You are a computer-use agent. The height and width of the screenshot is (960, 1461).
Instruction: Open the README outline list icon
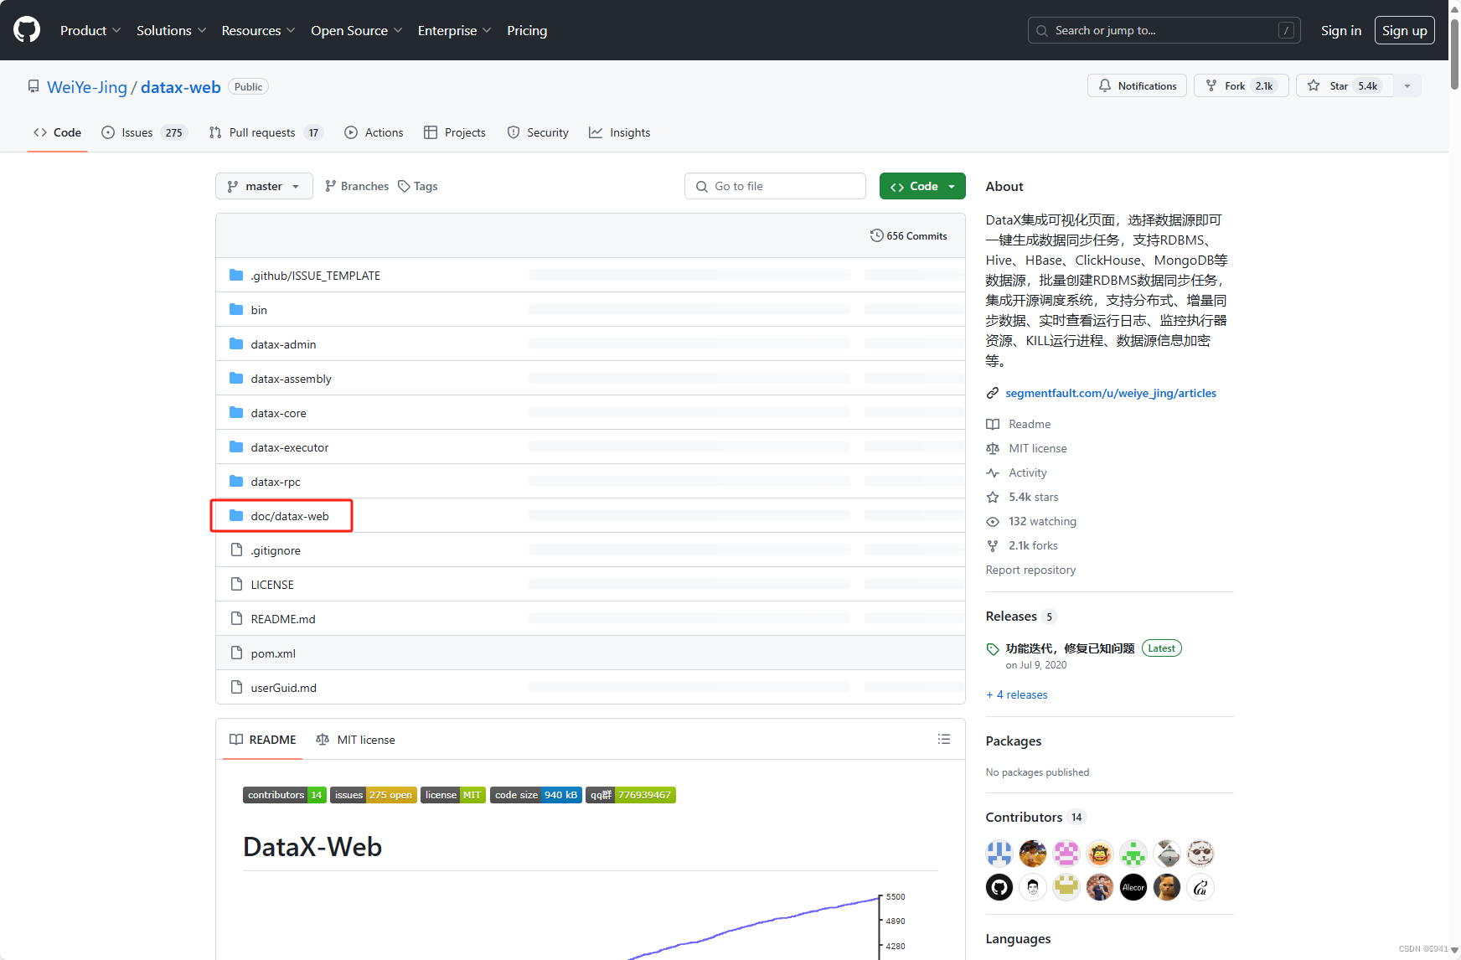coord(943,739)
